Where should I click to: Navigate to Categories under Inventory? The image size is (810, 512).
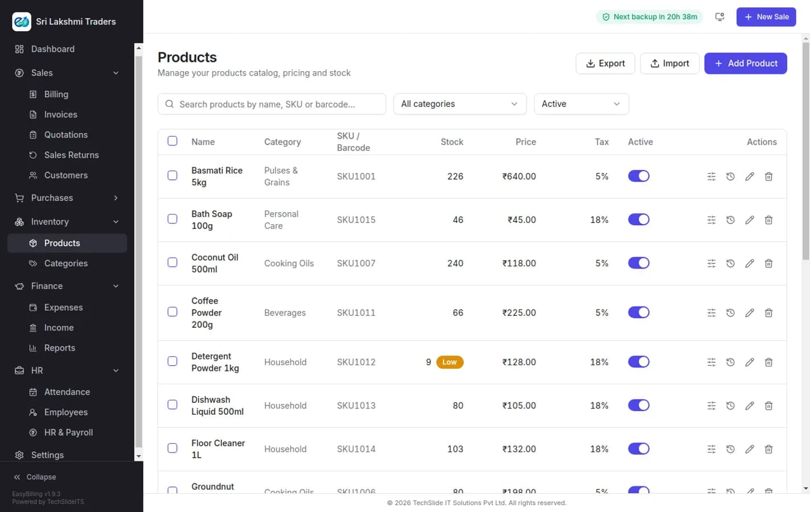[67, 263]
